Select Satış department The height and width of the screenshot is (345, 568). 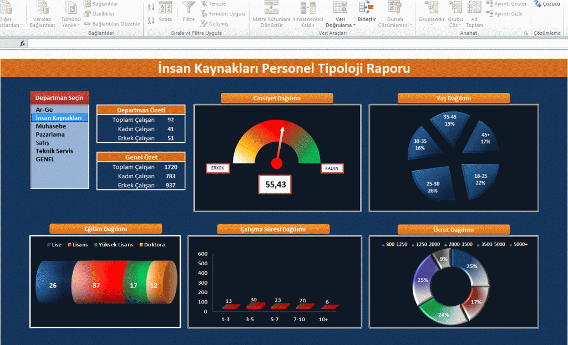(60, 143)
